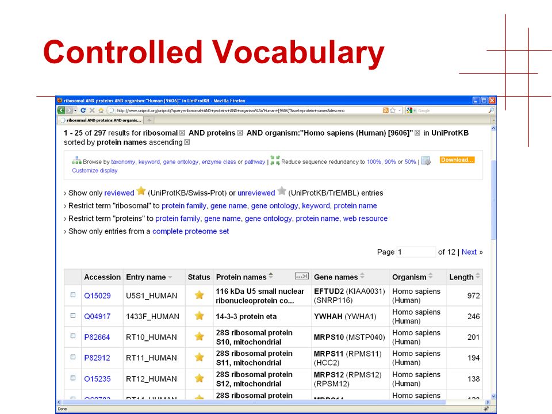Select the checkbox for P82664

coord(73,336)
